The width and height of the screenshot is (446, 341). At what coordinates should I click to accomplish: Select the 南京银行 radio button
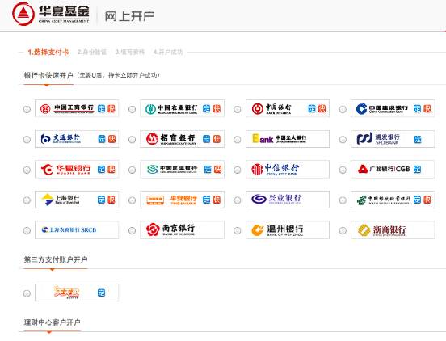pos(132,230)
